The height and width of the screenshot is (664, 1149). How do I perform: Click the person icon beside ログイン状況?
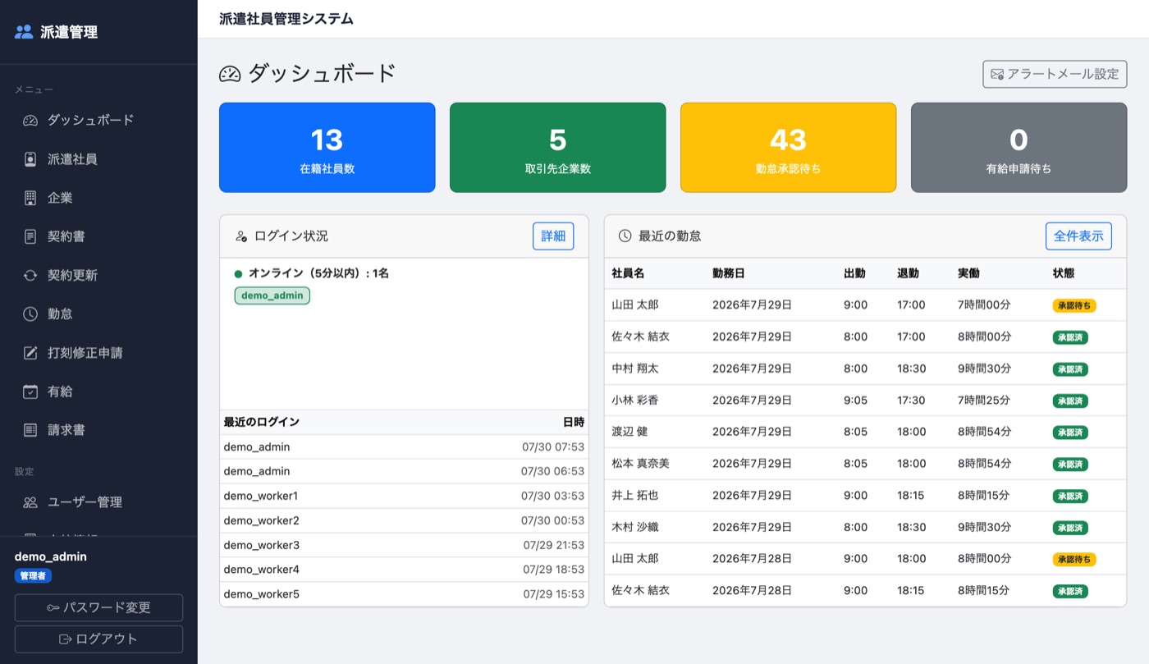coord(241,236)
